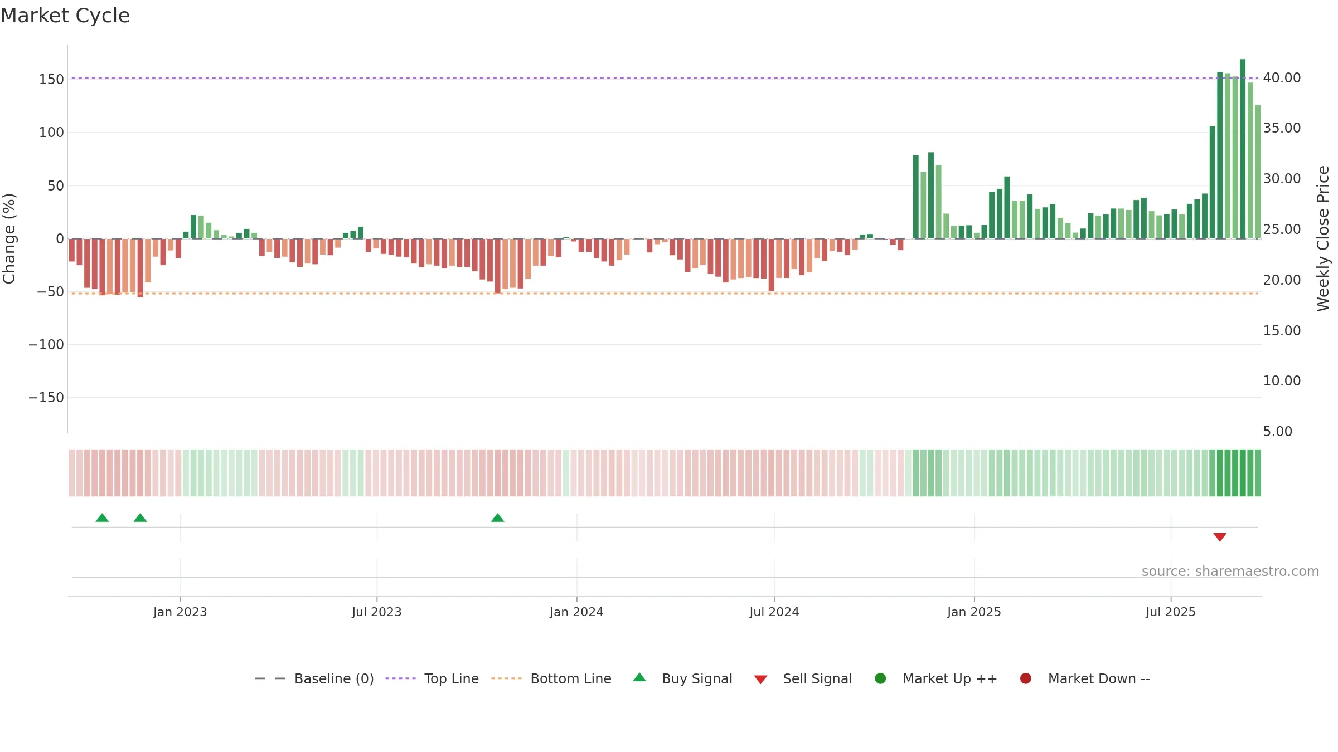The image size is (1338, 752).
Task: Click the red Sell Signal triangle in legend
Action: 760,680
